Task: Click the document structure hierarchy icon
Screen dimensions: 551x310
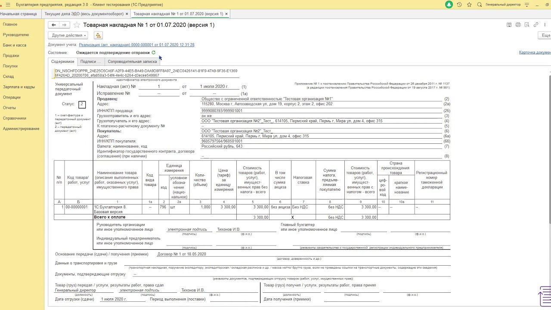Action: [x=98, y=35]
